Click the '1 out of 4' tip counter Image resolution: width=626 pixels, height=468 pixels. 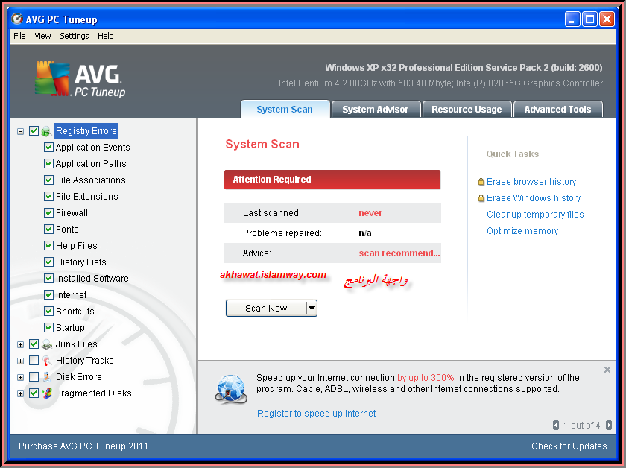point(582,426)
